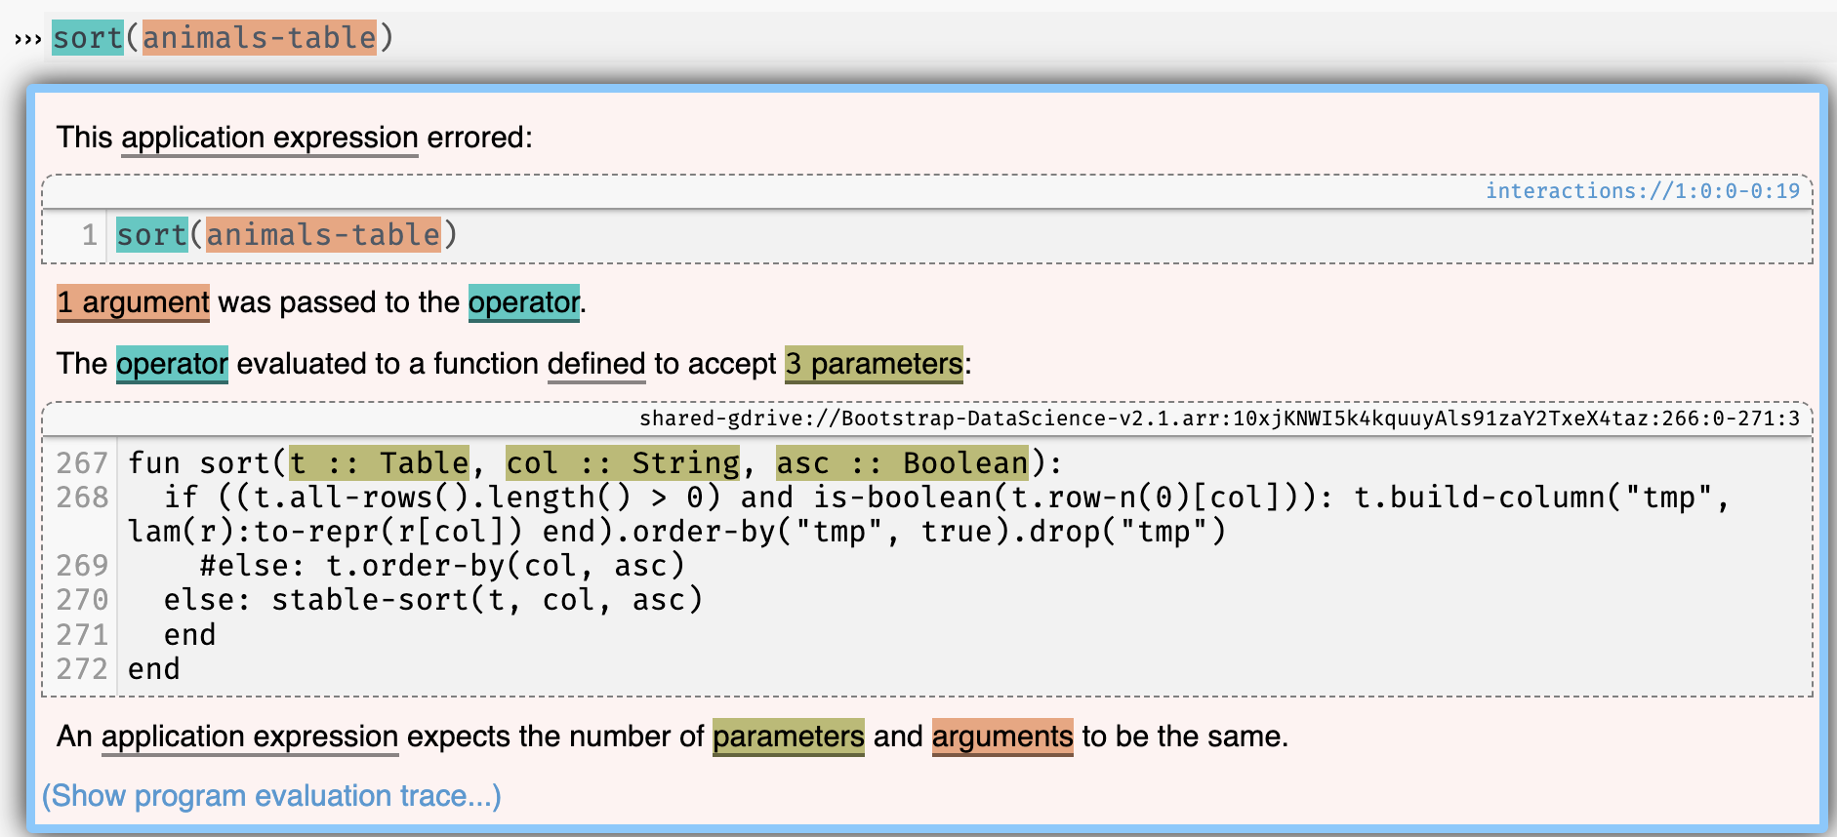The height and width of the screenshot is (837, 1837).
Task: Open the 'Show program evaluation trace...' link
Action: click(271, 796)
